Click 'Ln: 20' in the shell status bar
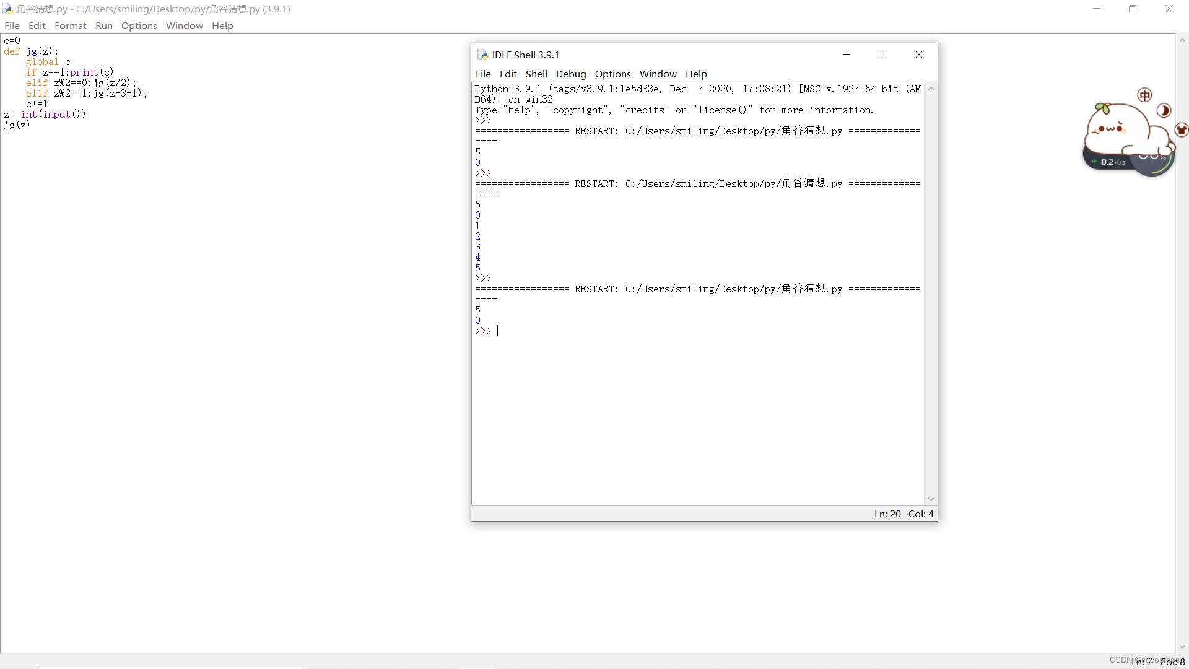The height and width of the screenshot is (669, 1189). tap(887, 514)
